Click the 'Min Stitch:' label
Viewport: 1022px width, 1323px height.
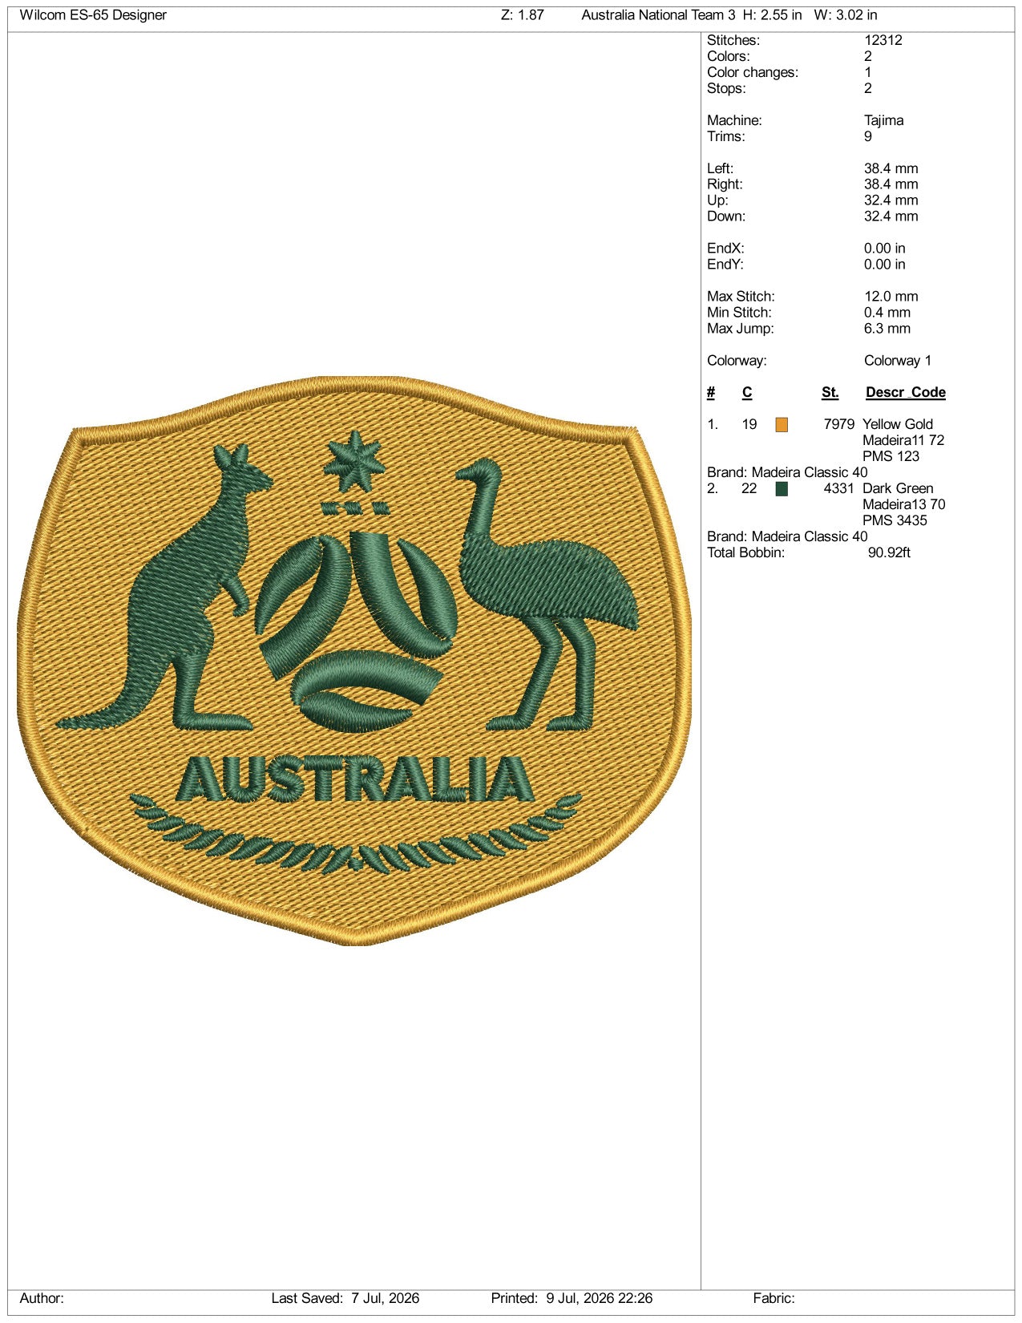[739, 313]
